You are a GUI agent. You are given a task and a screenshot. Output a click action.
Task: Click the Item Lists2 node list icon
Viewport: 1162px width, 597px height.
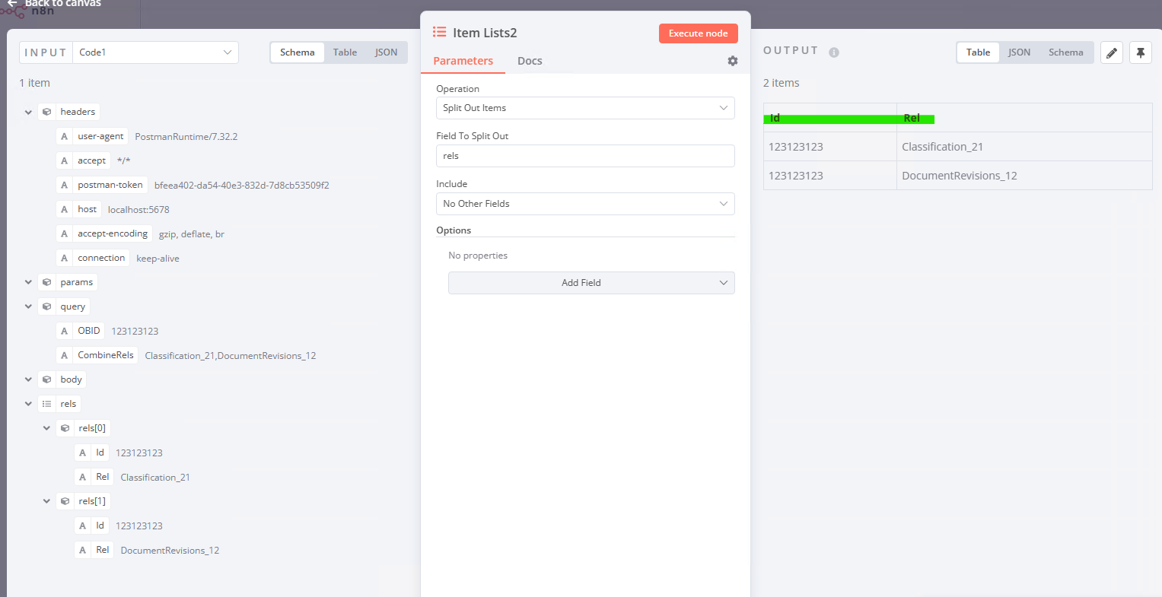click(439, 32)
